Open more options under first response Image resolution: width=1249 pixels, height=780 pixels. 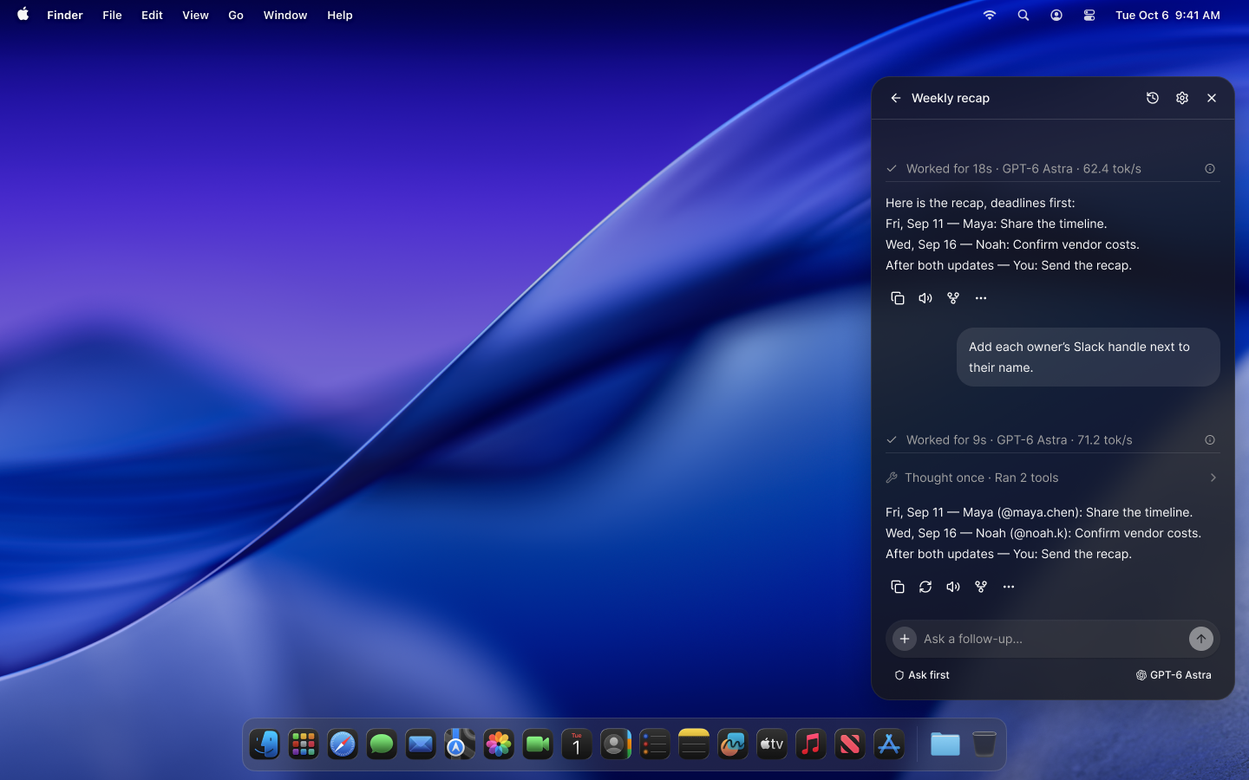pyautogui.click(x=981, y=298)
